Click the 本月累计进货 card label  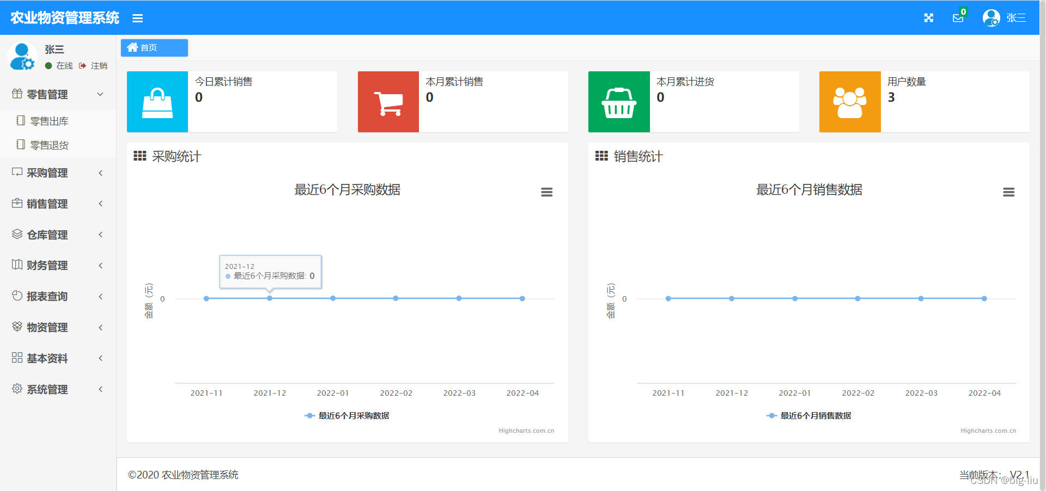coord(685,82)
